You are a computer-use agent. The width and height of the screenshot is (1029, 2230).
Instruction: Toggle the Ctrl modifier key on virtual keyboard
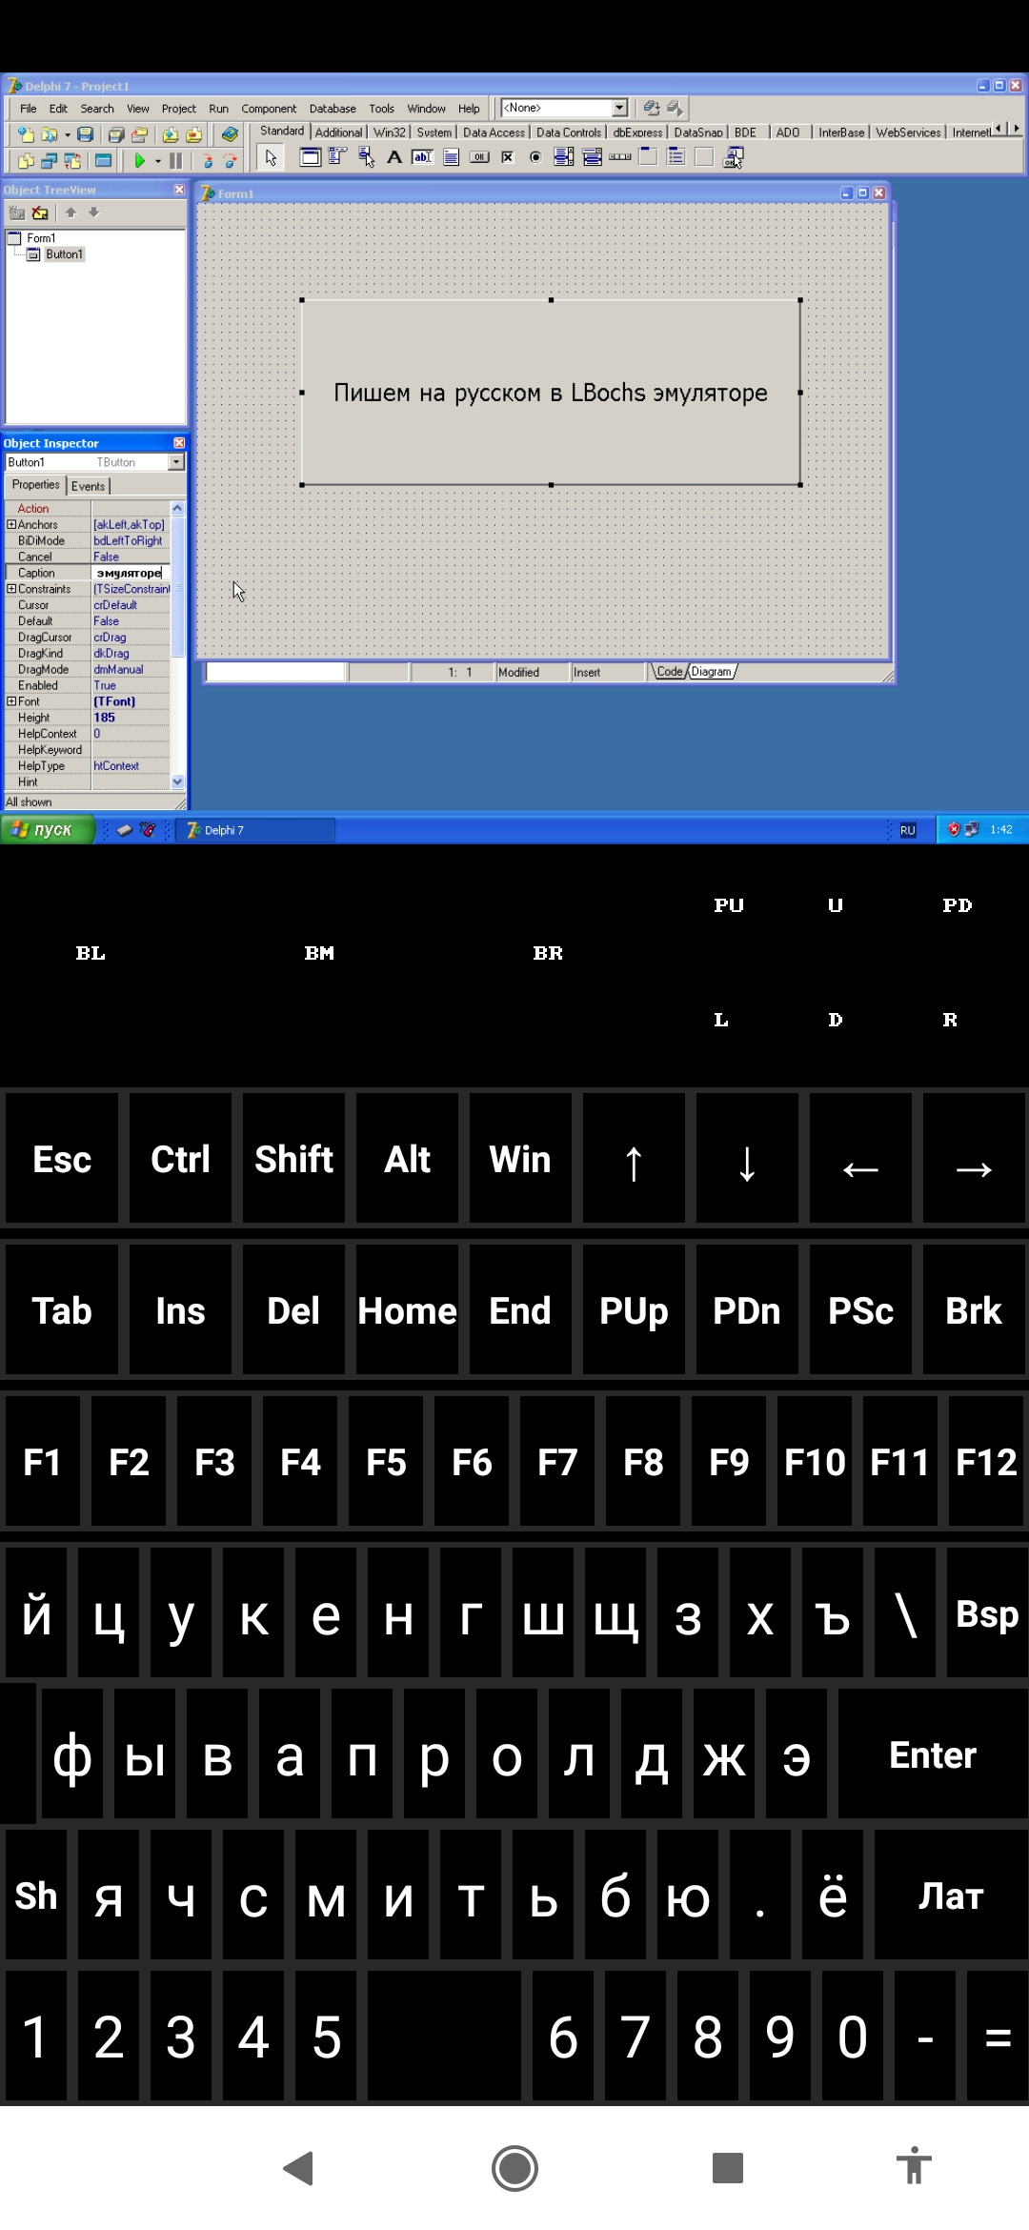pos(180,1160)
